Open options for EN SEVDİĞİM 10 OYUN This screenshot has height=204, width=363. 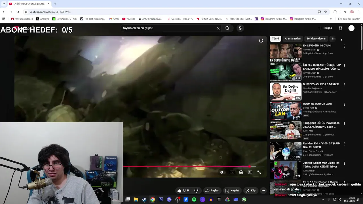pos(344,46)
